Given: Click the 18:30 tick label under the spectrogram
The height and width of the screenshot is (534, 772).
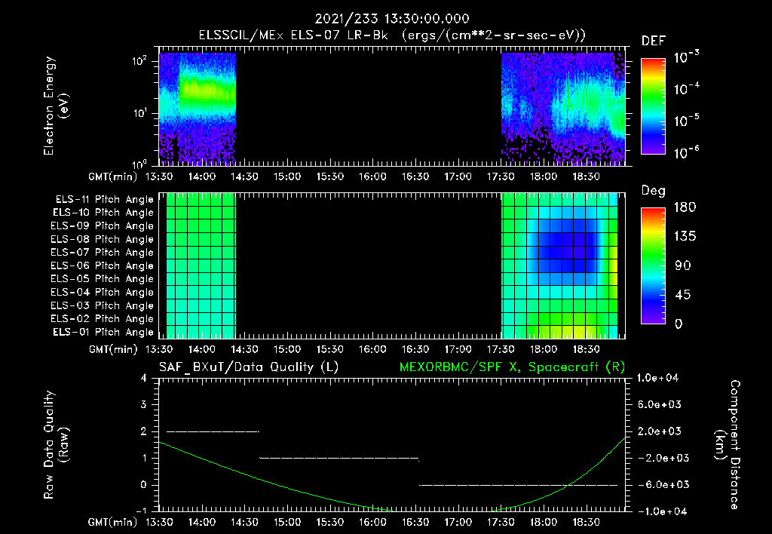Looking at the screenshot, I should [x=586, y=176].
